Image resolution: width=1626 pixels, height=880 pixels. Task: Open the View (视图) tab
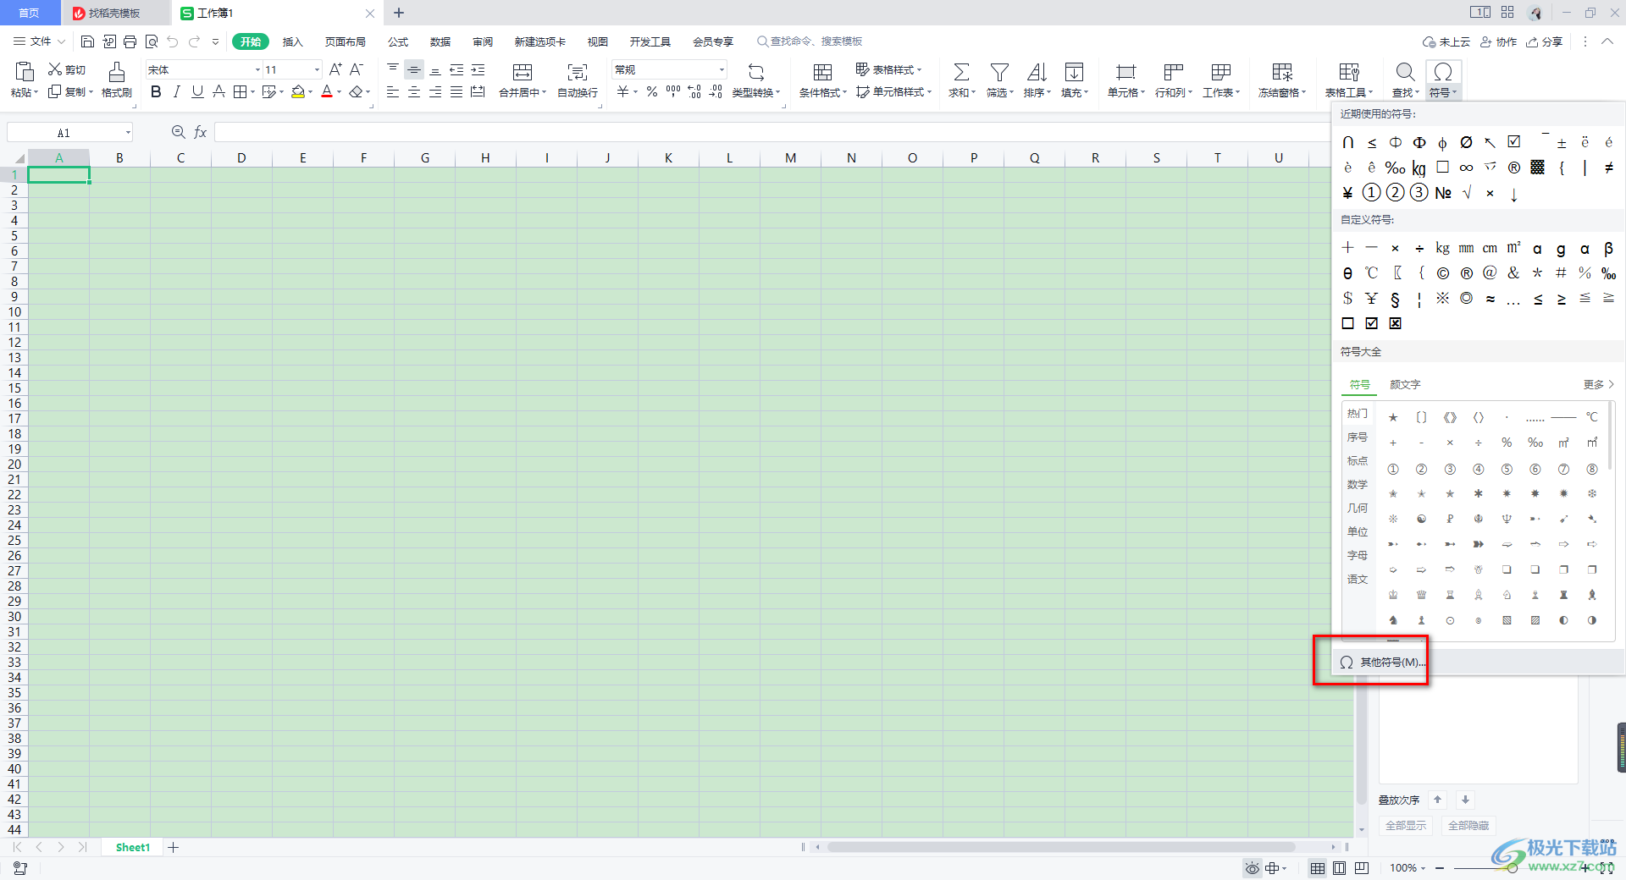tap(598, 41)
